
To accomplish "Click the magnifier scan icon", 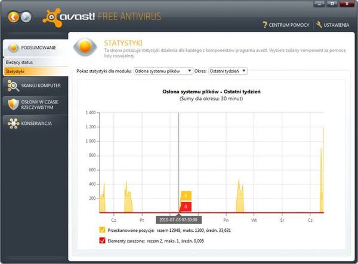I will [x=13, y=86].
